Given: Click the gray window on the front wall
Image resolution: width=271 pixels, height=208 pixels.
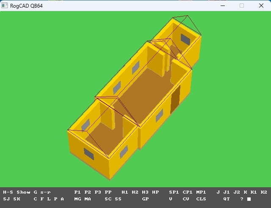Looking at the screenshot, I should coord(89,154).
